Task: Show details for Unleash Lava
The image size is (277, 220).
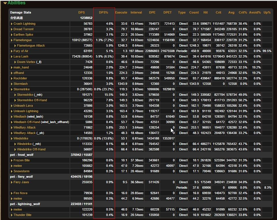Action: pyautogui.click(x=23, y=106)
